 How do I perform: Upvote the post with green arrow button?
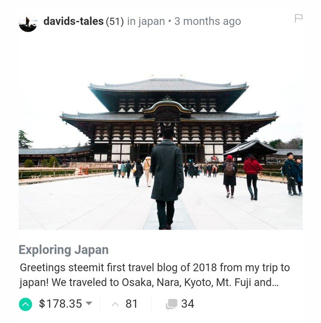tap(26, 304)
